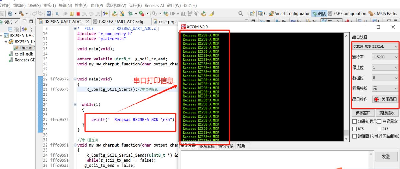The image size is (400, 169).
Task: Enable the 16进制显示 checkbox in XCOM
Action: tap(354, 122)
